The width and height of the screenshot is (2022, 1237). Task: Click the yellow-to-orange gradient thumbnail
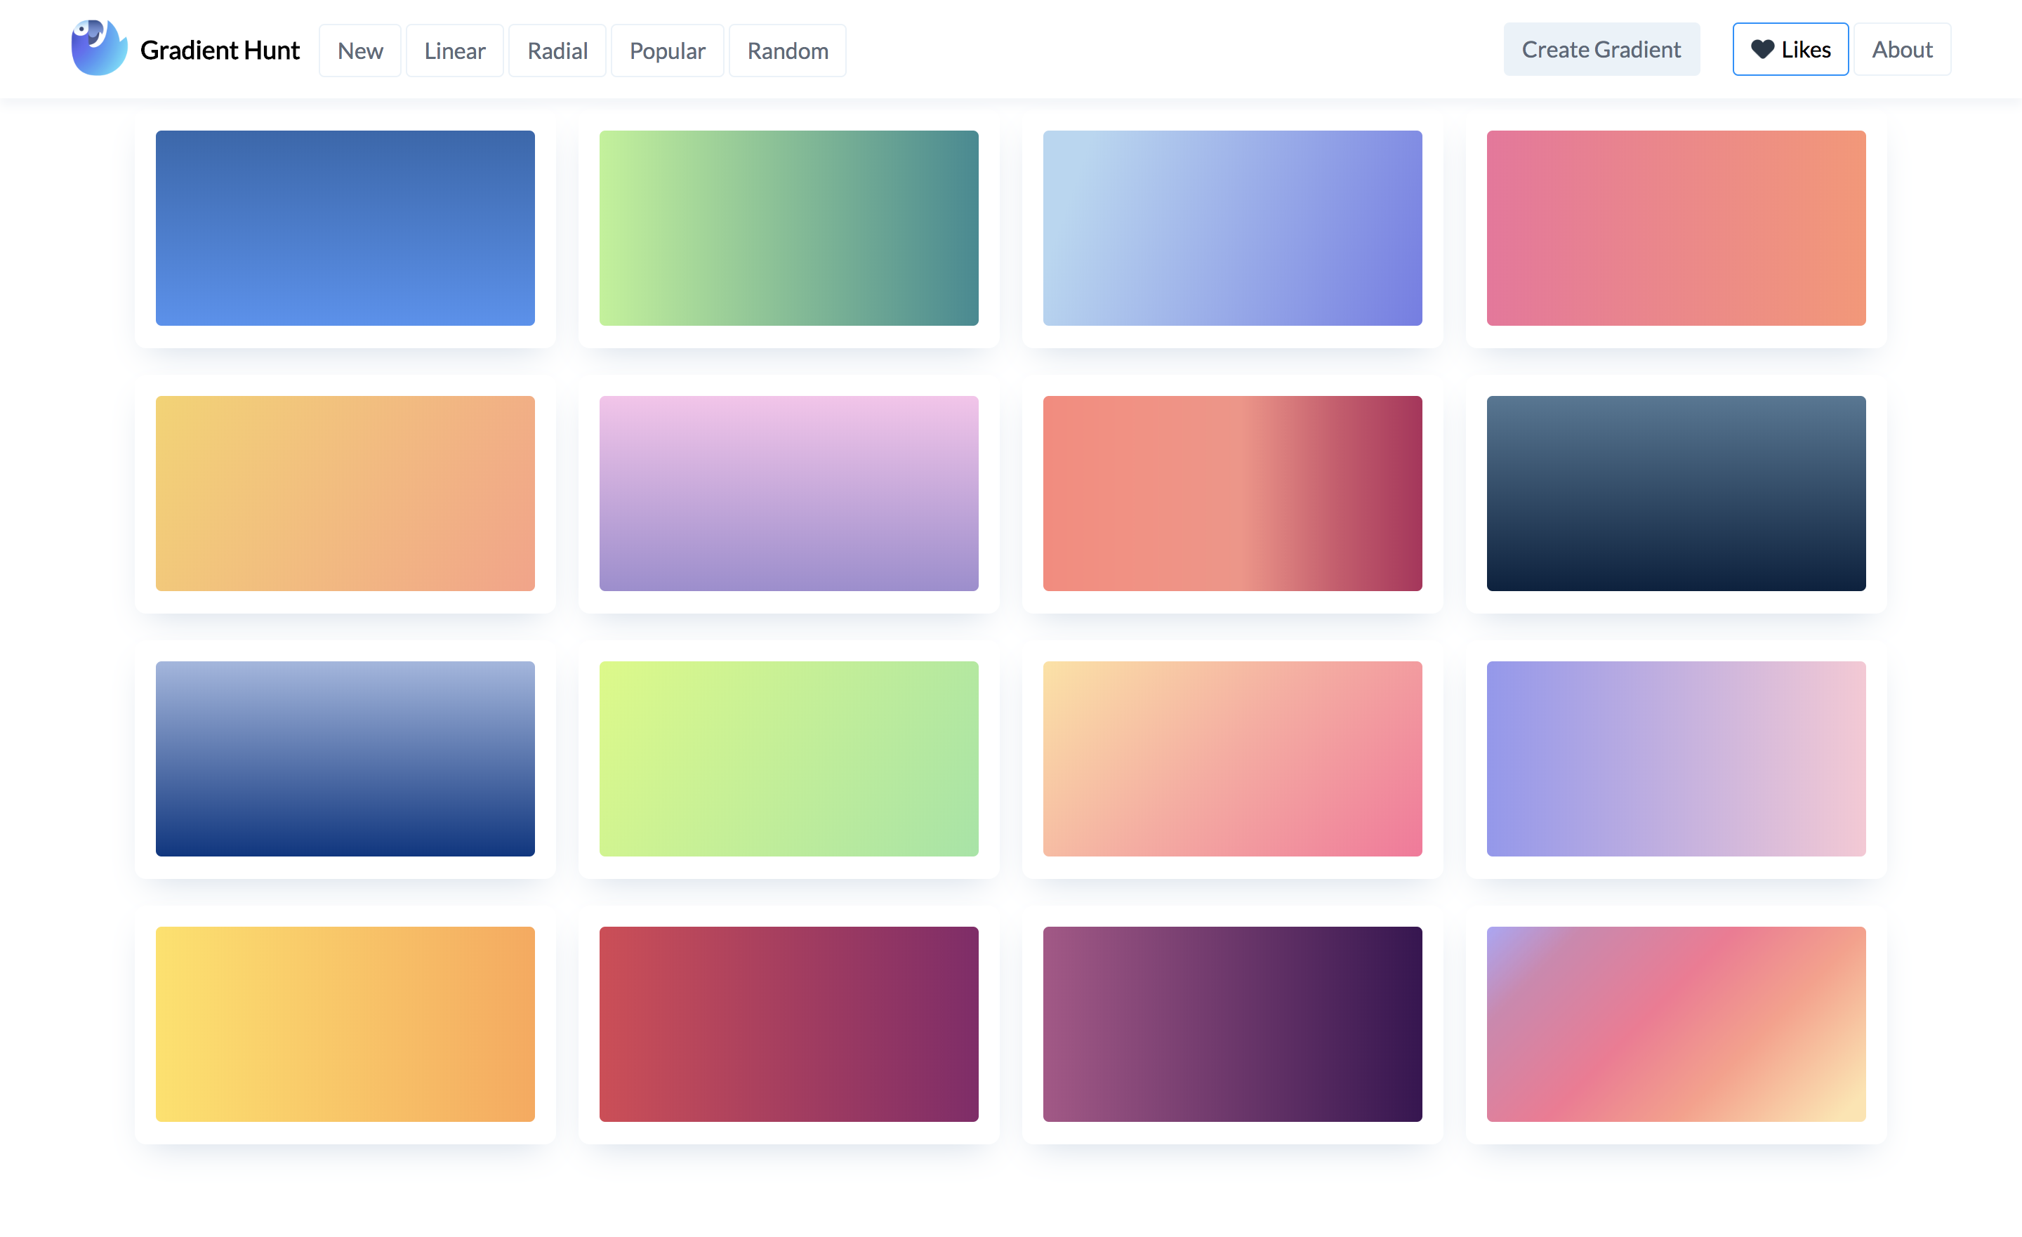[345, 1024]
